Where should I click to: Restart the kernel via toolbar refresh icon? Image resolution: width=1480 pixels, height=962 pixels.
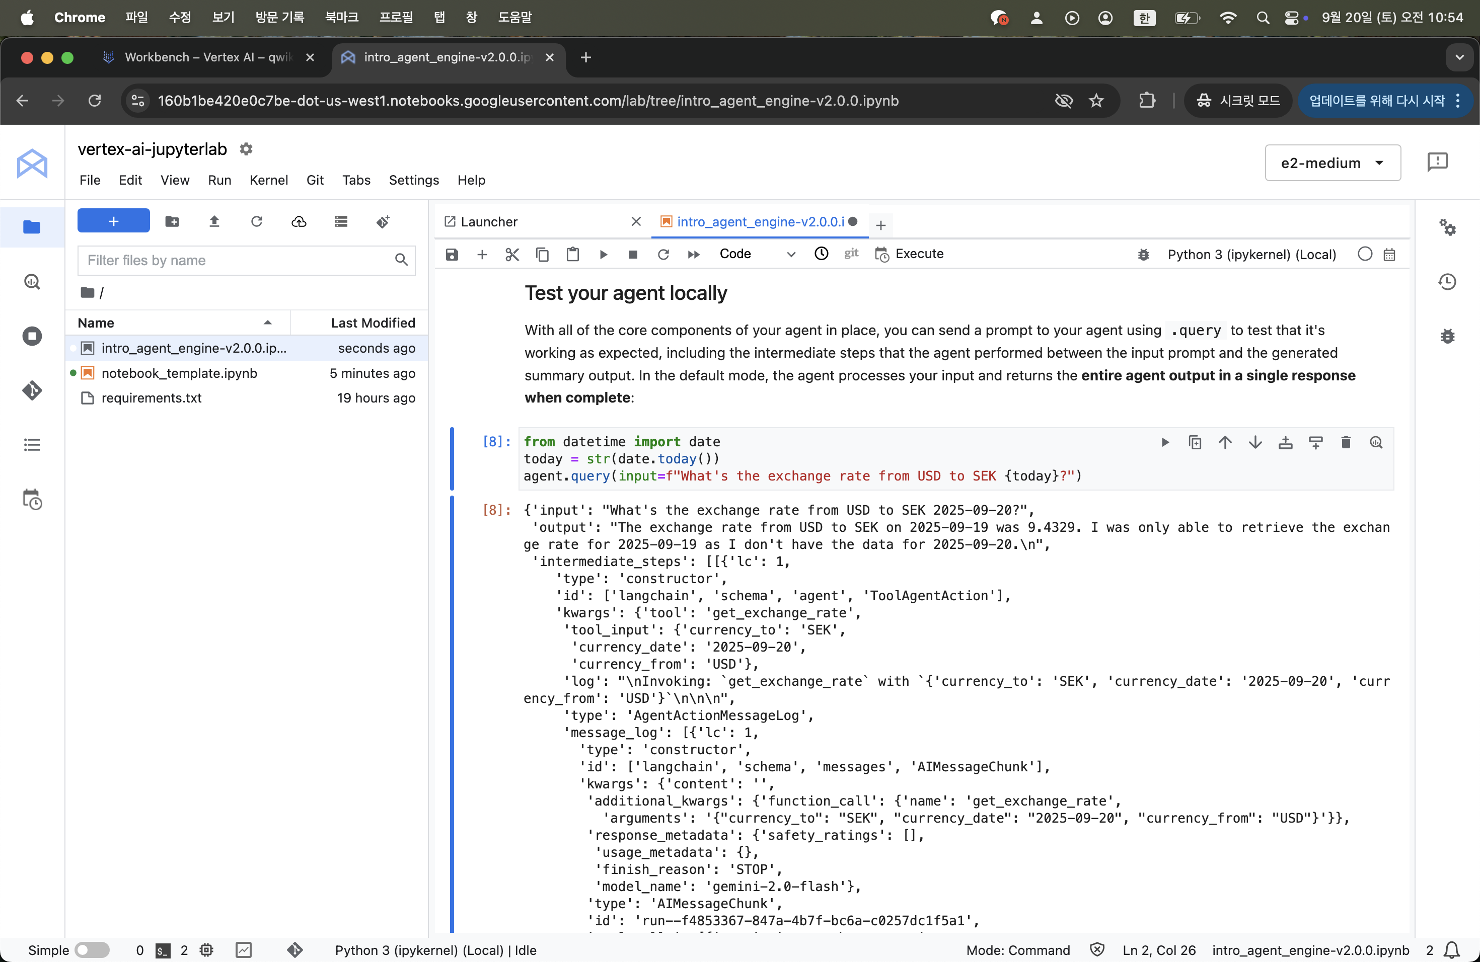pos(663,254)
